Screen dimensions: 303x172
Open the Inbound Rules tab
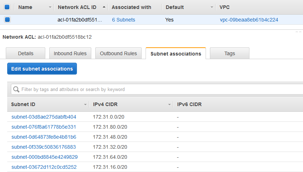[70, 53]
